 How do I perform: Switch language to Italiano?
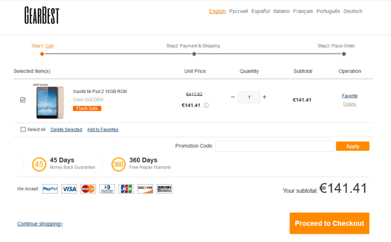[282, 11]
